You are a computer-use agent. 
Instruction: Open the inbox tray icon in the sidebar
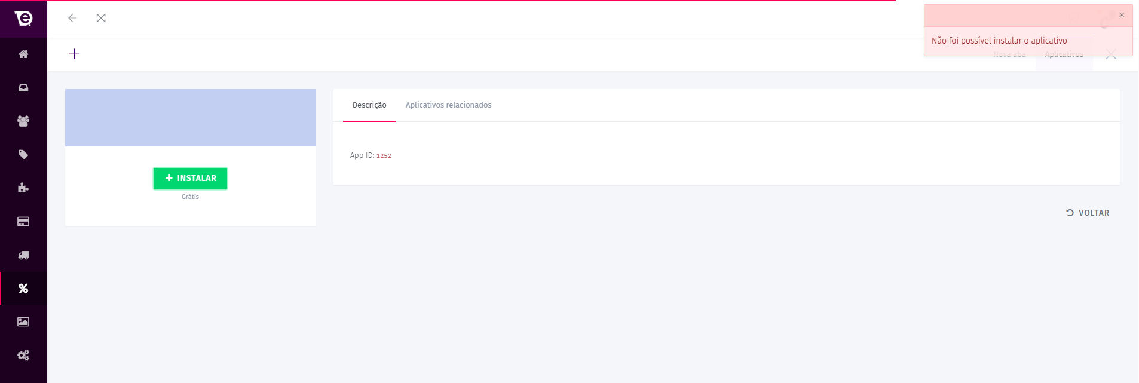23,88
